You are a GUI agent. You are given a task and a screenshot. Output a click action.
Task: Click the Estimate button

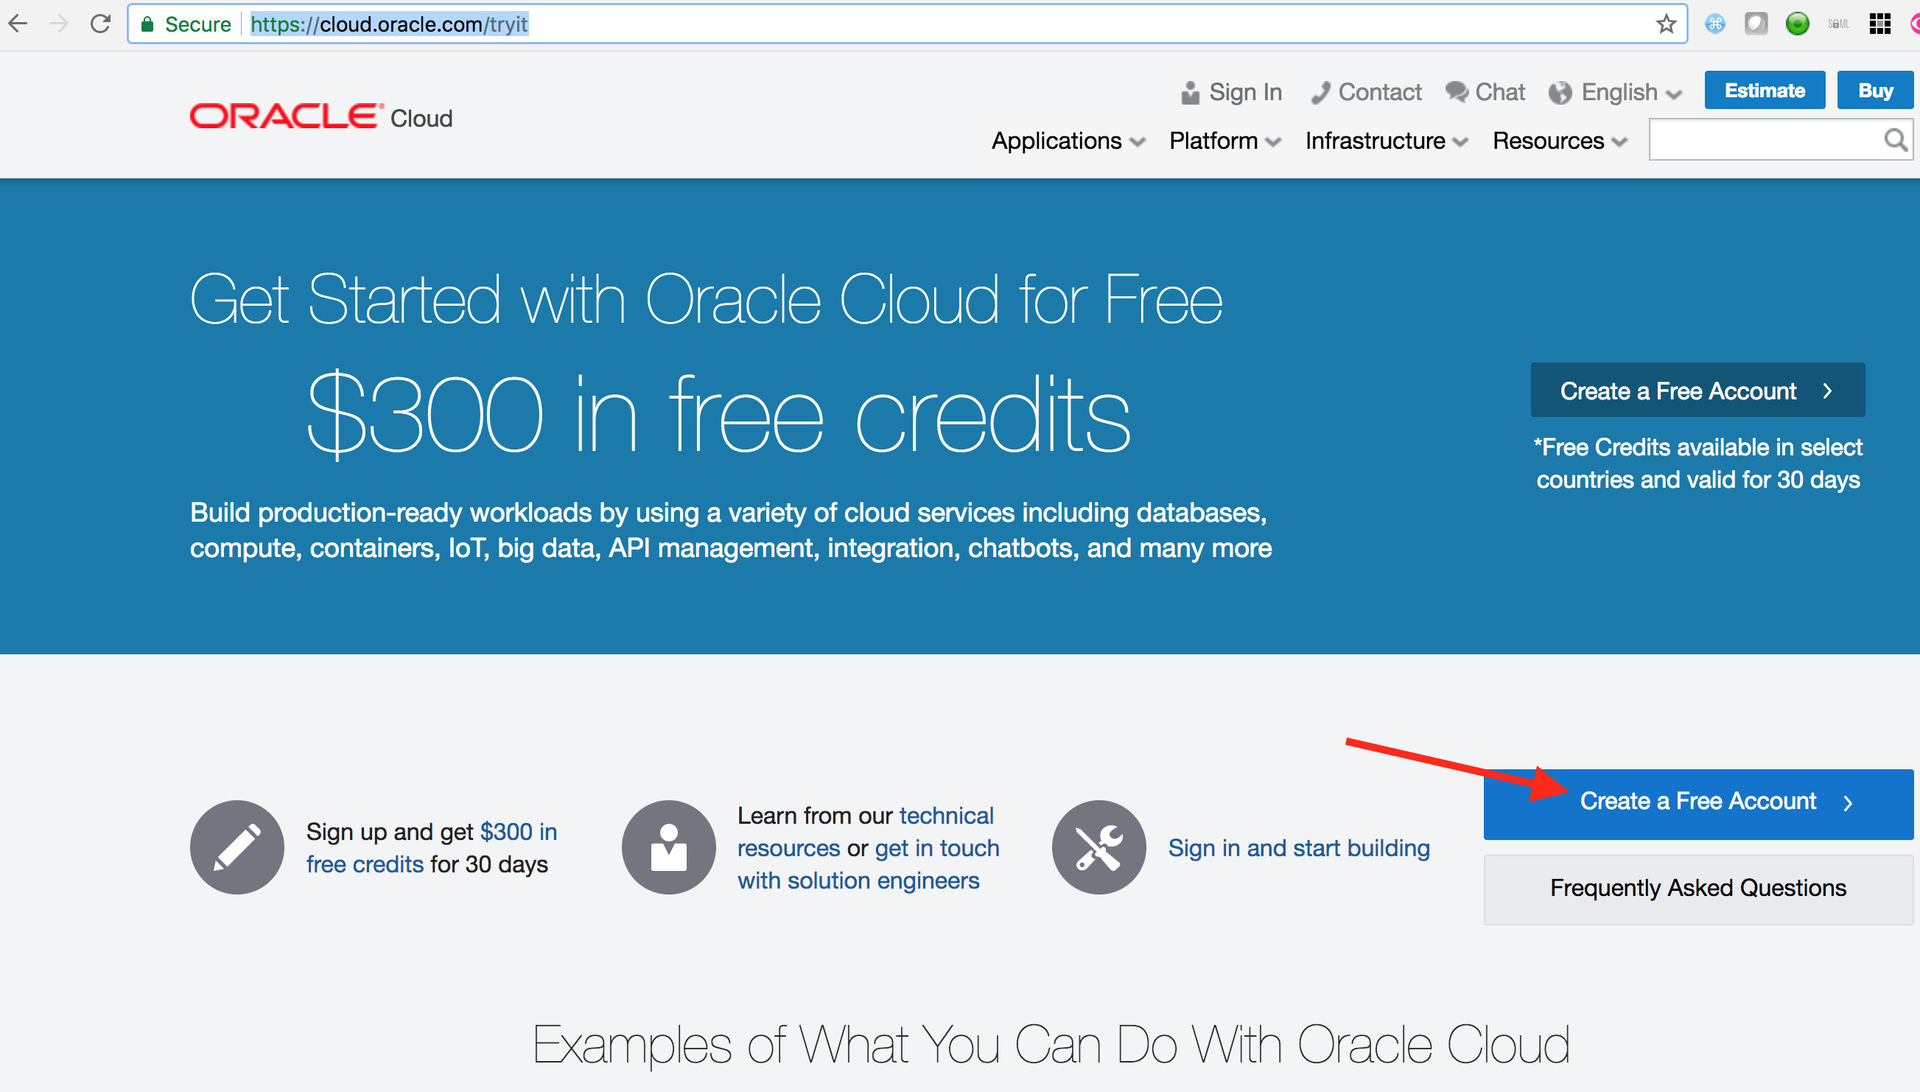[1764, 91]
